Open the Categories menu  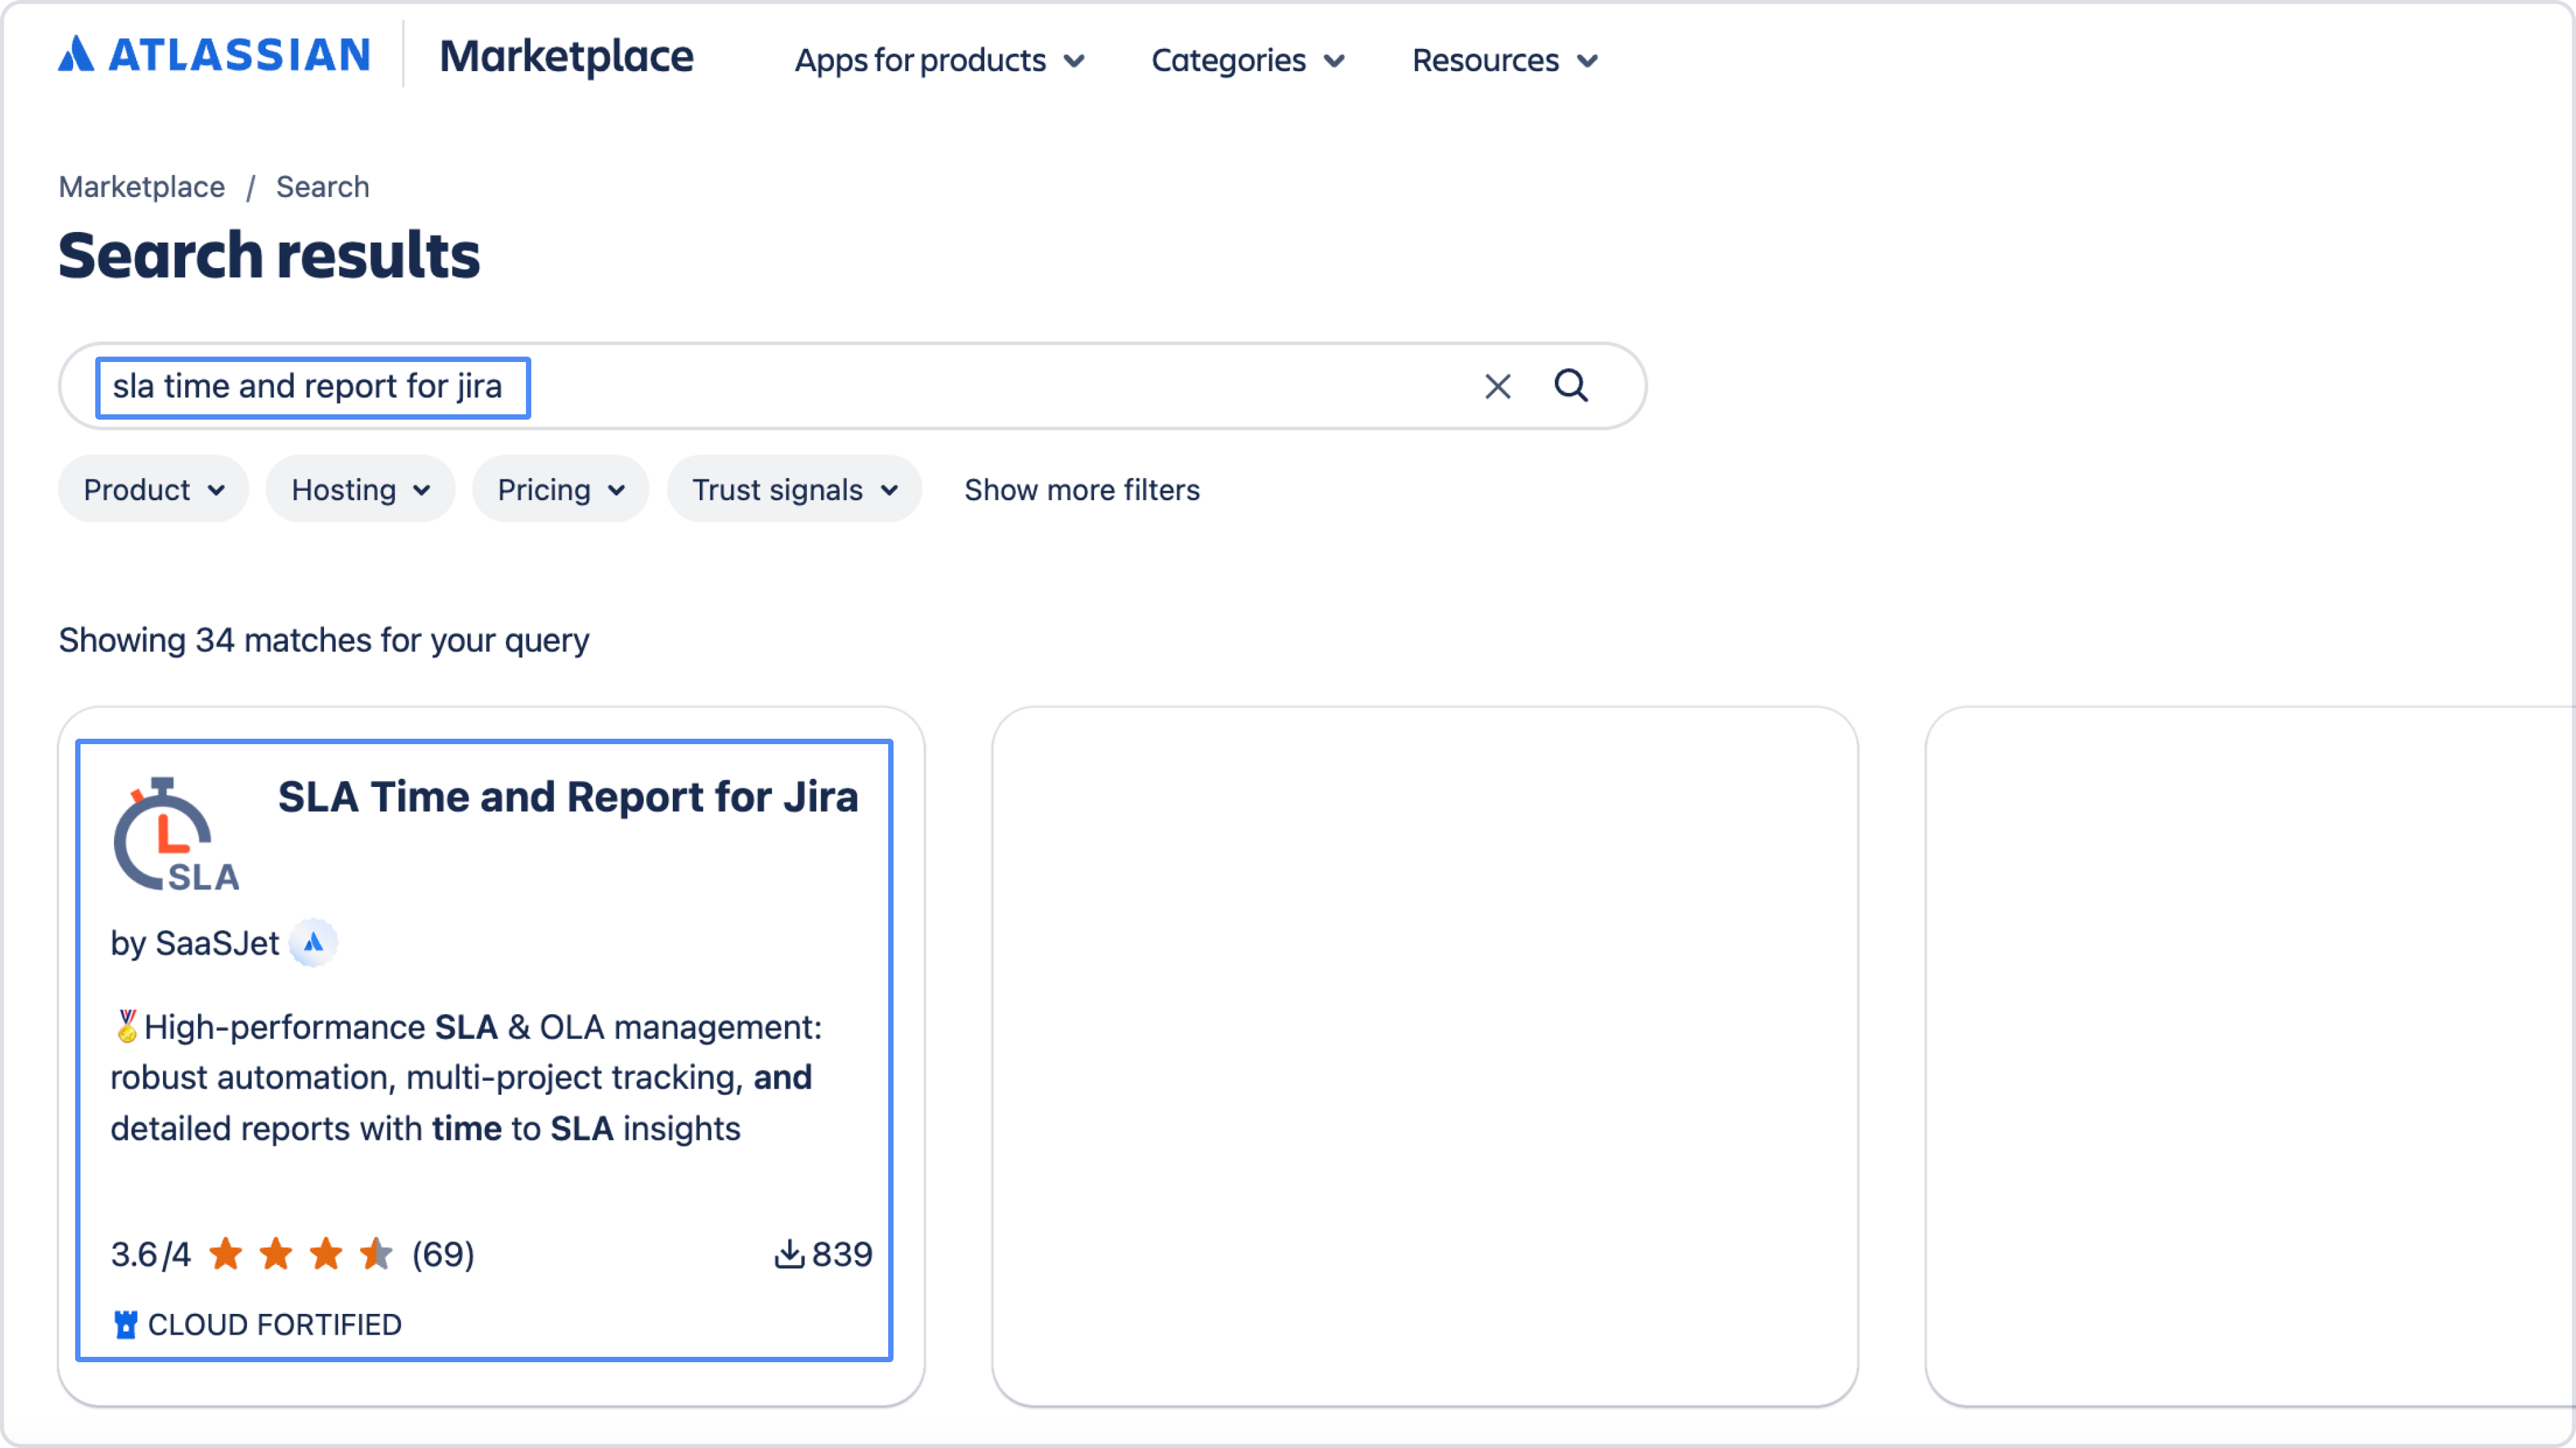point(1247,60)
